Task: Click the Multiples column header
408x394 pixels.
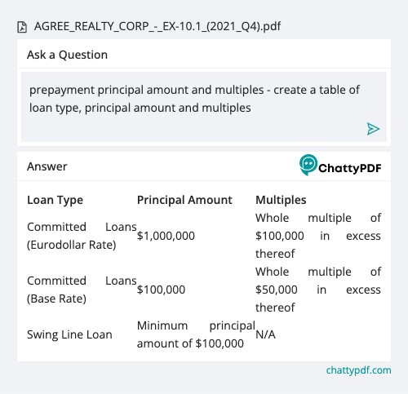Action: pyautogui.click(x=281, y=200)
